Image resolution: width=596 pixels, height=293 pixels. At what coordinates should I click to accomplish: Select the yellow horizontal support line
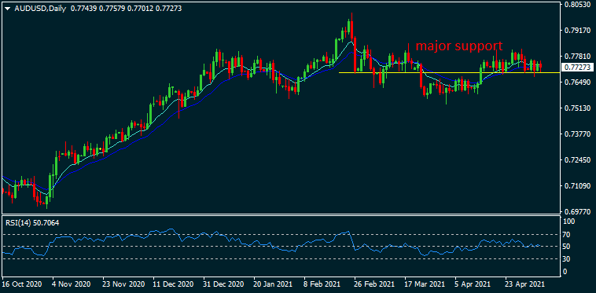tap(449, 72)
